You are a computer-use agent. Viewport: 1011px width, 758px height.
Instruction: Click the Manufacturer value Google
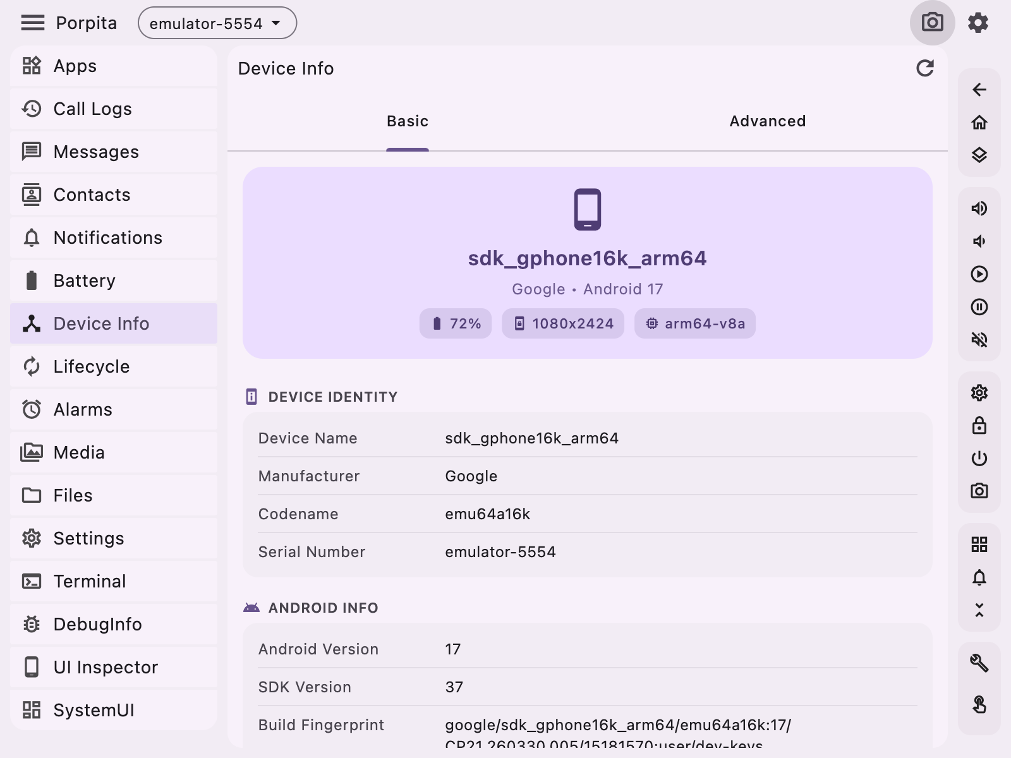coord(471,476)
